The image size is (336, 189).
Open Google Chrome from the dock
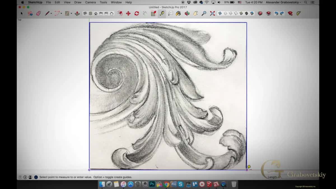pyautogui.click(x=167, y=184)
